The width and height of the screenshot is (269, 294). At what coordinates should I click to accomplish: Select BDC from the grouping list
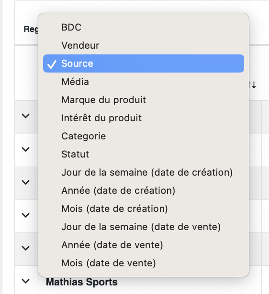pyautogui.click(x=144, y=27)
